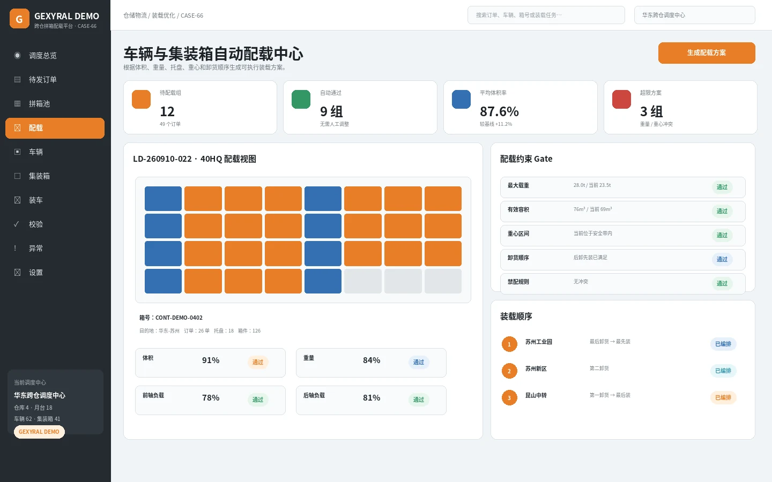Click the 后轴负载 81% 通过 badge
Image resolution: width=772 pixels, height=482 pixels.
pos(419,400)
